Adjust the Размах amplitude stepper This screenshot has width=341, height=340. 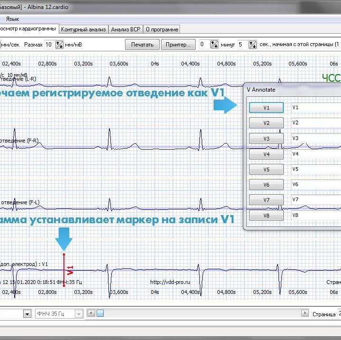point(60,45)
